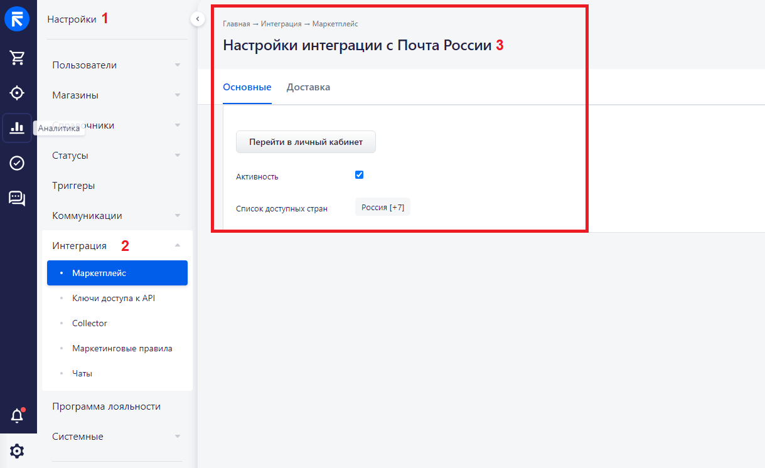Click the Список доступных стран label
The height and width of the screenshot is (468, 765).
tap(282, 208)
